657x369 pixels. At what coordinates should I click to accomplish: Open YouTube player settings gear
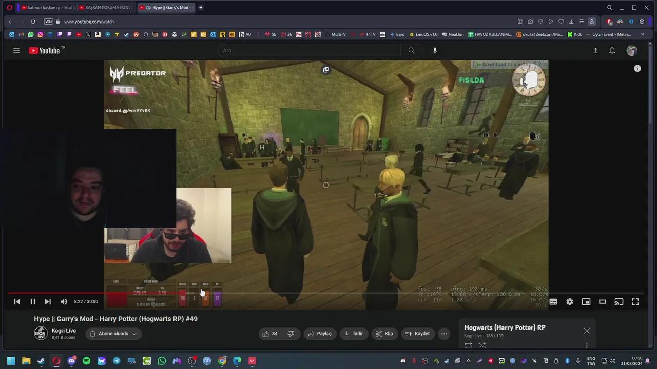(569, 301)
